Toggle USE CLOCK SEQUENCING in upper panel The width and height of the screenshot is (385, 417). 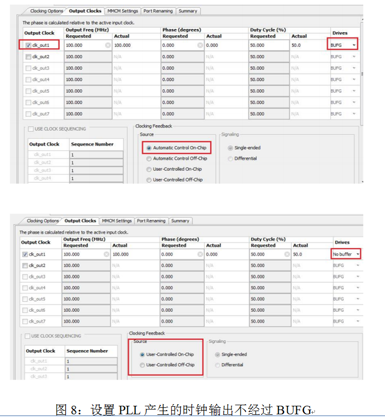30,129
